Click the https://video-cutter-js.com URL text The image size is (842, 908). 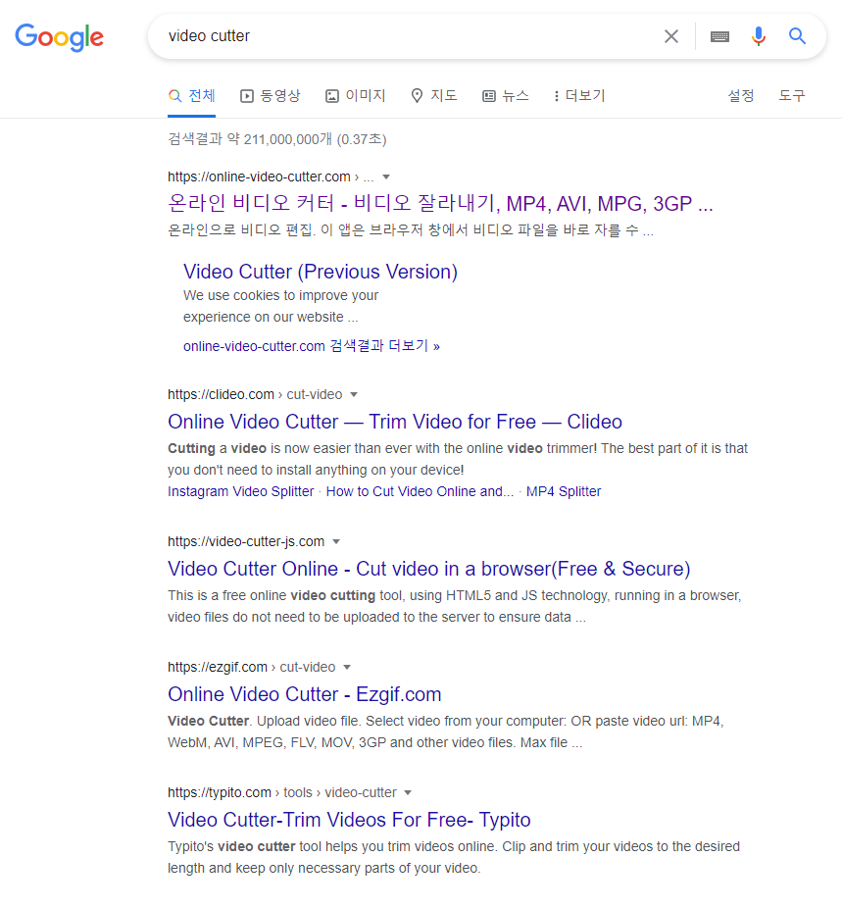246,541
